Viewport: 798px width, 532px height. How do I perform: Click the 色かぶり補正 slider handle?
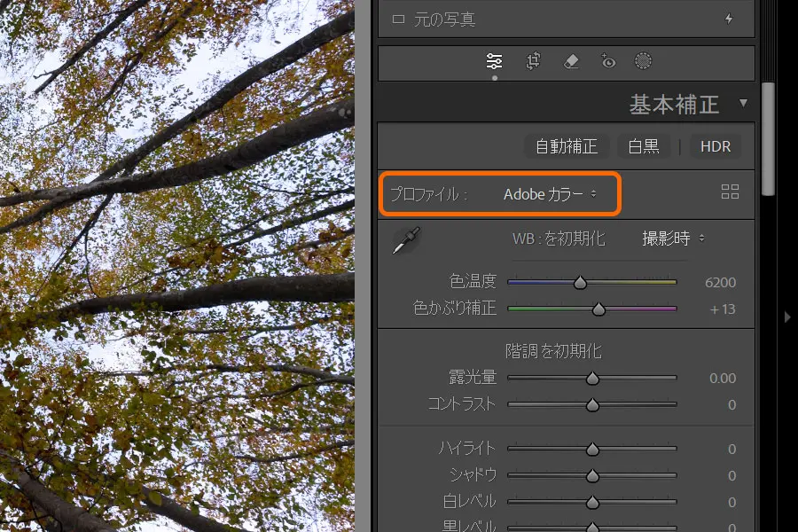598,309
